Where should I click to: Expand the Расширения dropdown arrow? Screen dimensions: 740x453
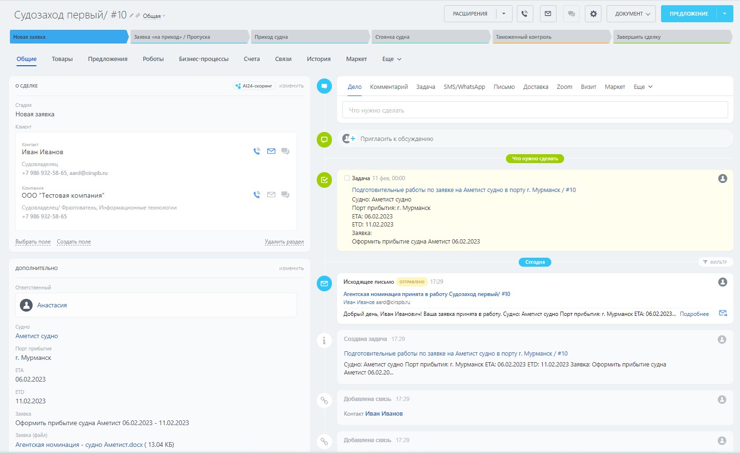(504, 14)
